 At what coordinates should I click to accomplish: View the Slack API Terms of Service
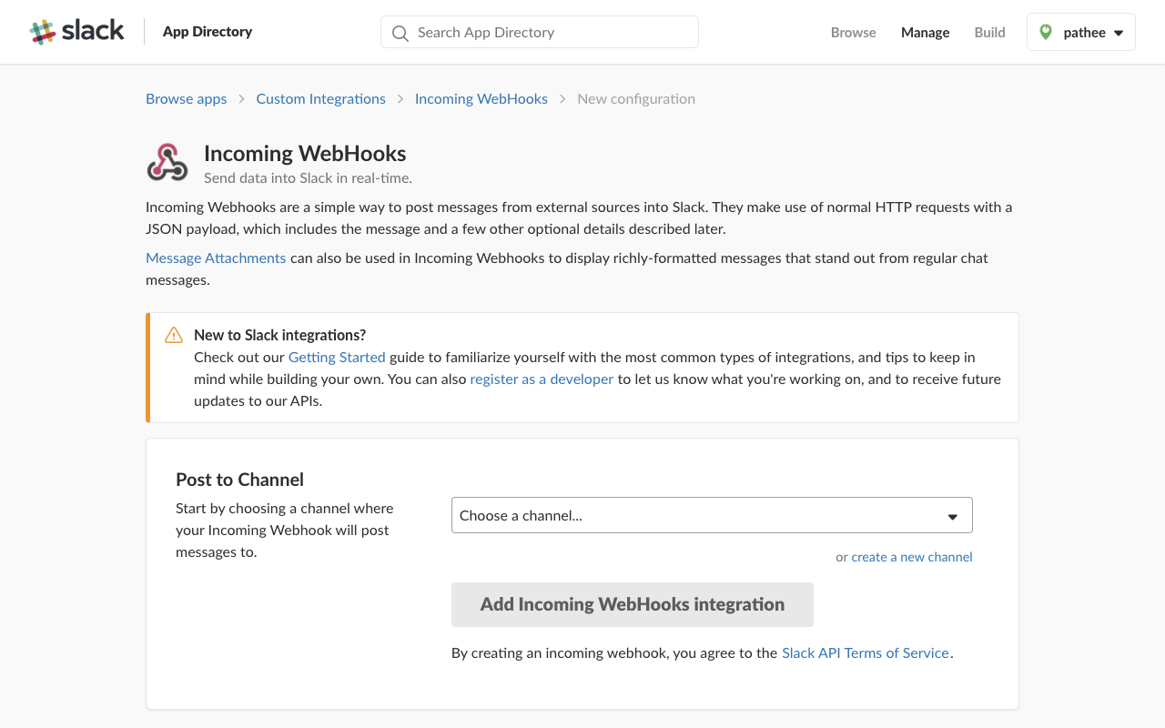[x=865, y=652]
